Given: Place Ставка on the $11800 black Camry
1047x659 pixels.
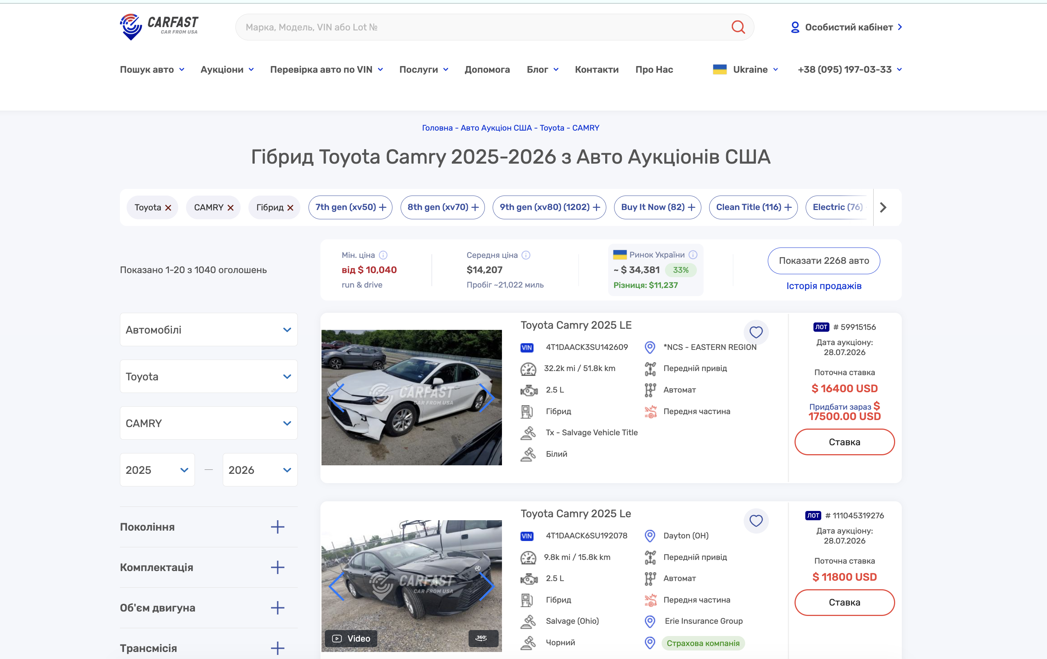Looking at the screenshot, I should [844, 602].
